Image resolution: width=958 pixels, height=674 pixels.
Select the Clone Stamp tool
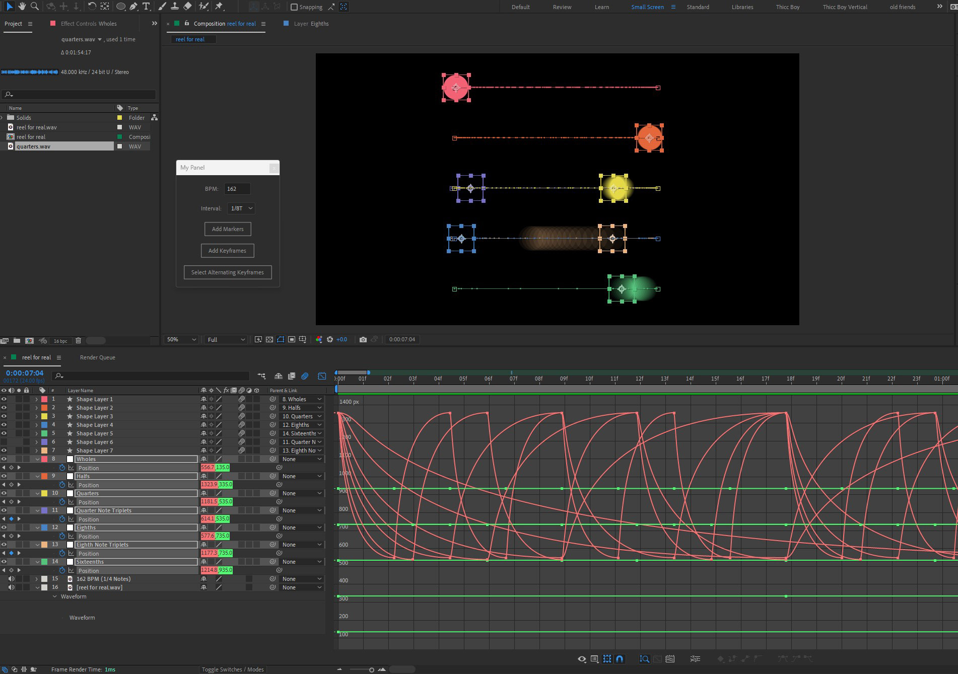click(175, 7)
